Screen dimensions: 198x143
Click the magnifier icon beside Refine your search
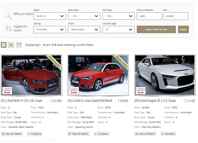coord(8,16)
